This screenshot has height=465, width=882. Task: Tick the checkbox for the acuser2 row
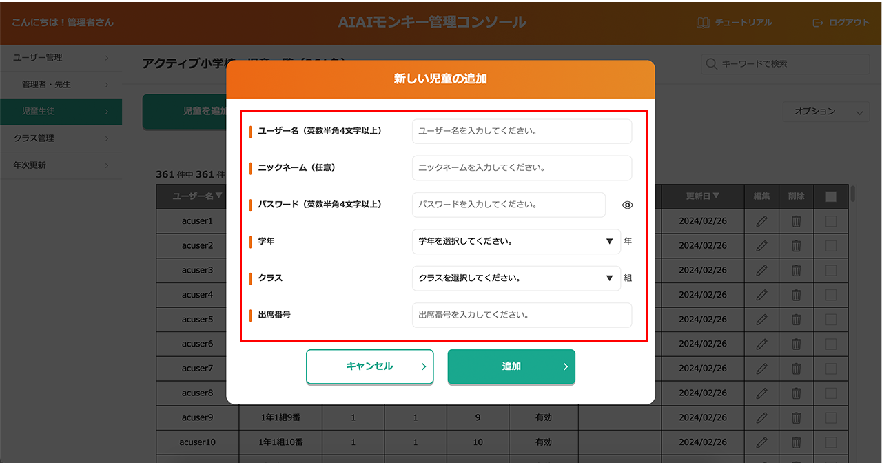831,246
